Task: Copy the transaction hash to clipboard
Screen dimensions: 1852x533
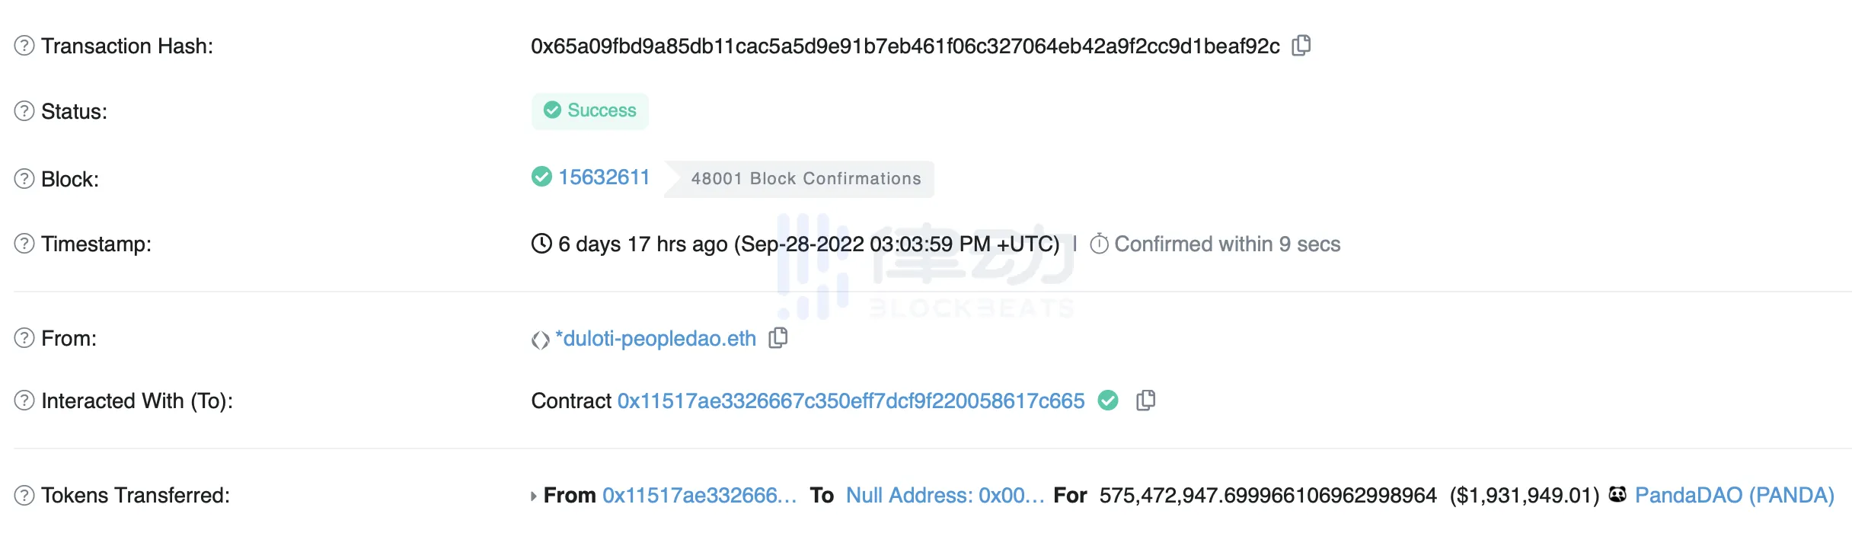Action: click(x=1301, y=46)
